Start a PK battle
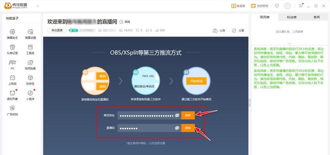This screenshot has height=155, width=330. pyautogui.click(x=12, y=65)
